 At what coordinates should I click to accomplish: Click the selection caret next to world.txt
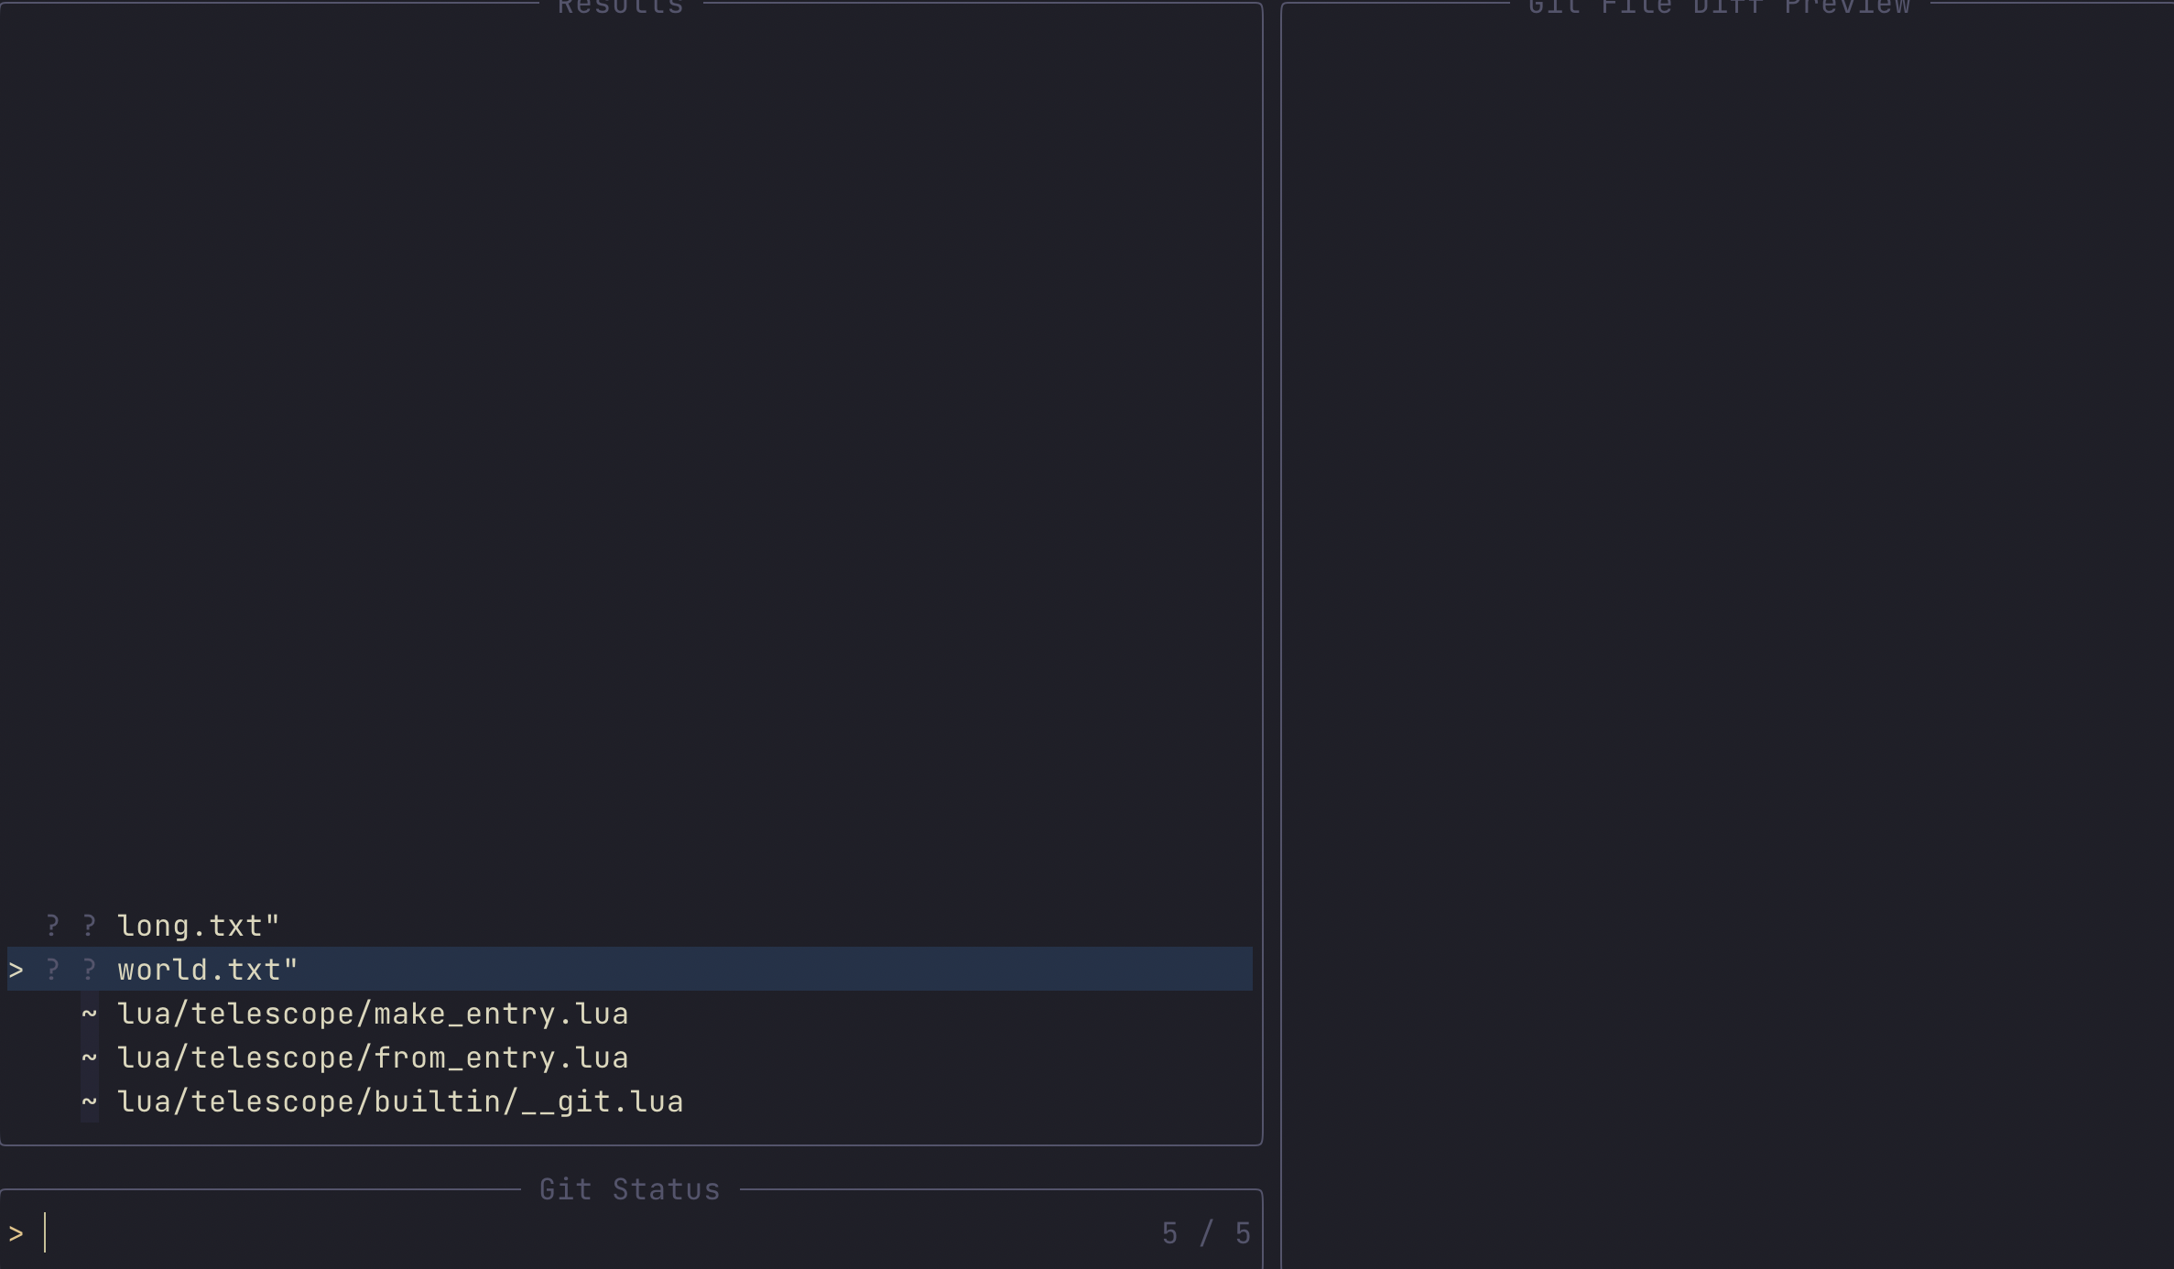(17, 969)
